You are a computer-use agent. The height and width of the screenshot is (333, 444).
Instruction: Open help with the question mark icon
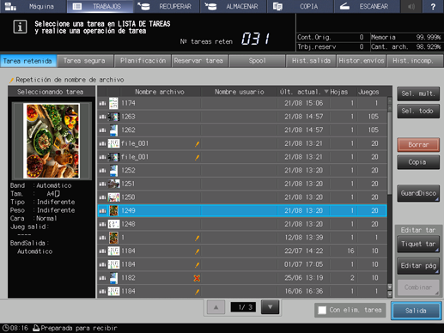point(433,6)
